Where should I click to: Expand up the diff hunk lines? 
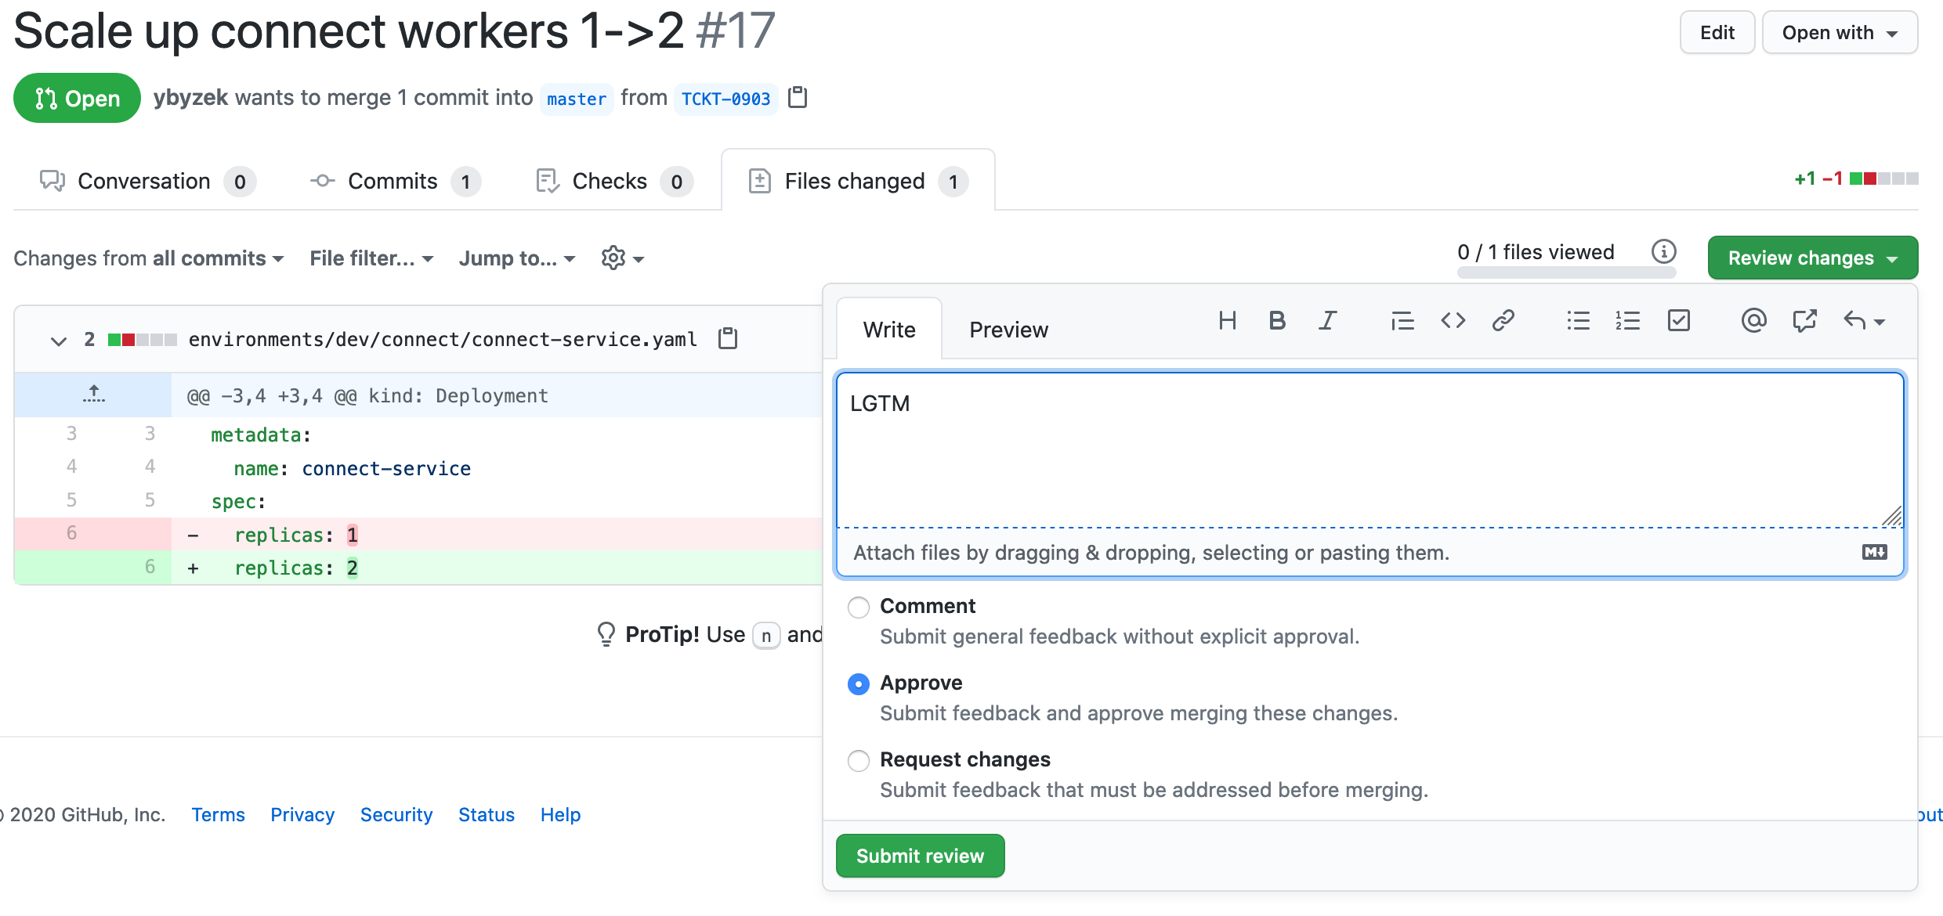pyautogui.click(x=93, y=395)
